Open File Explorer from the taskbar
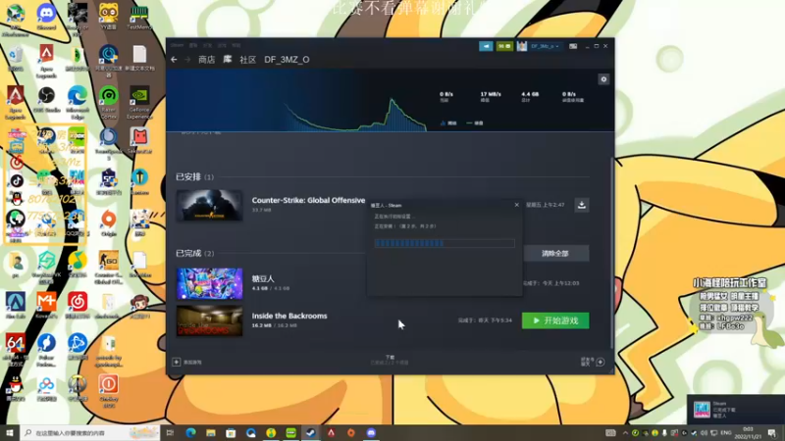The image size is (785, 441). coord(211,432)
